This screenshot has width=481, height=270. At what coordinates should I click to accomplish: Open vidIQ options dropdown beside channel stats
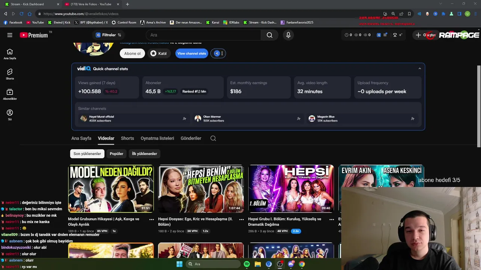coord(218,53)
